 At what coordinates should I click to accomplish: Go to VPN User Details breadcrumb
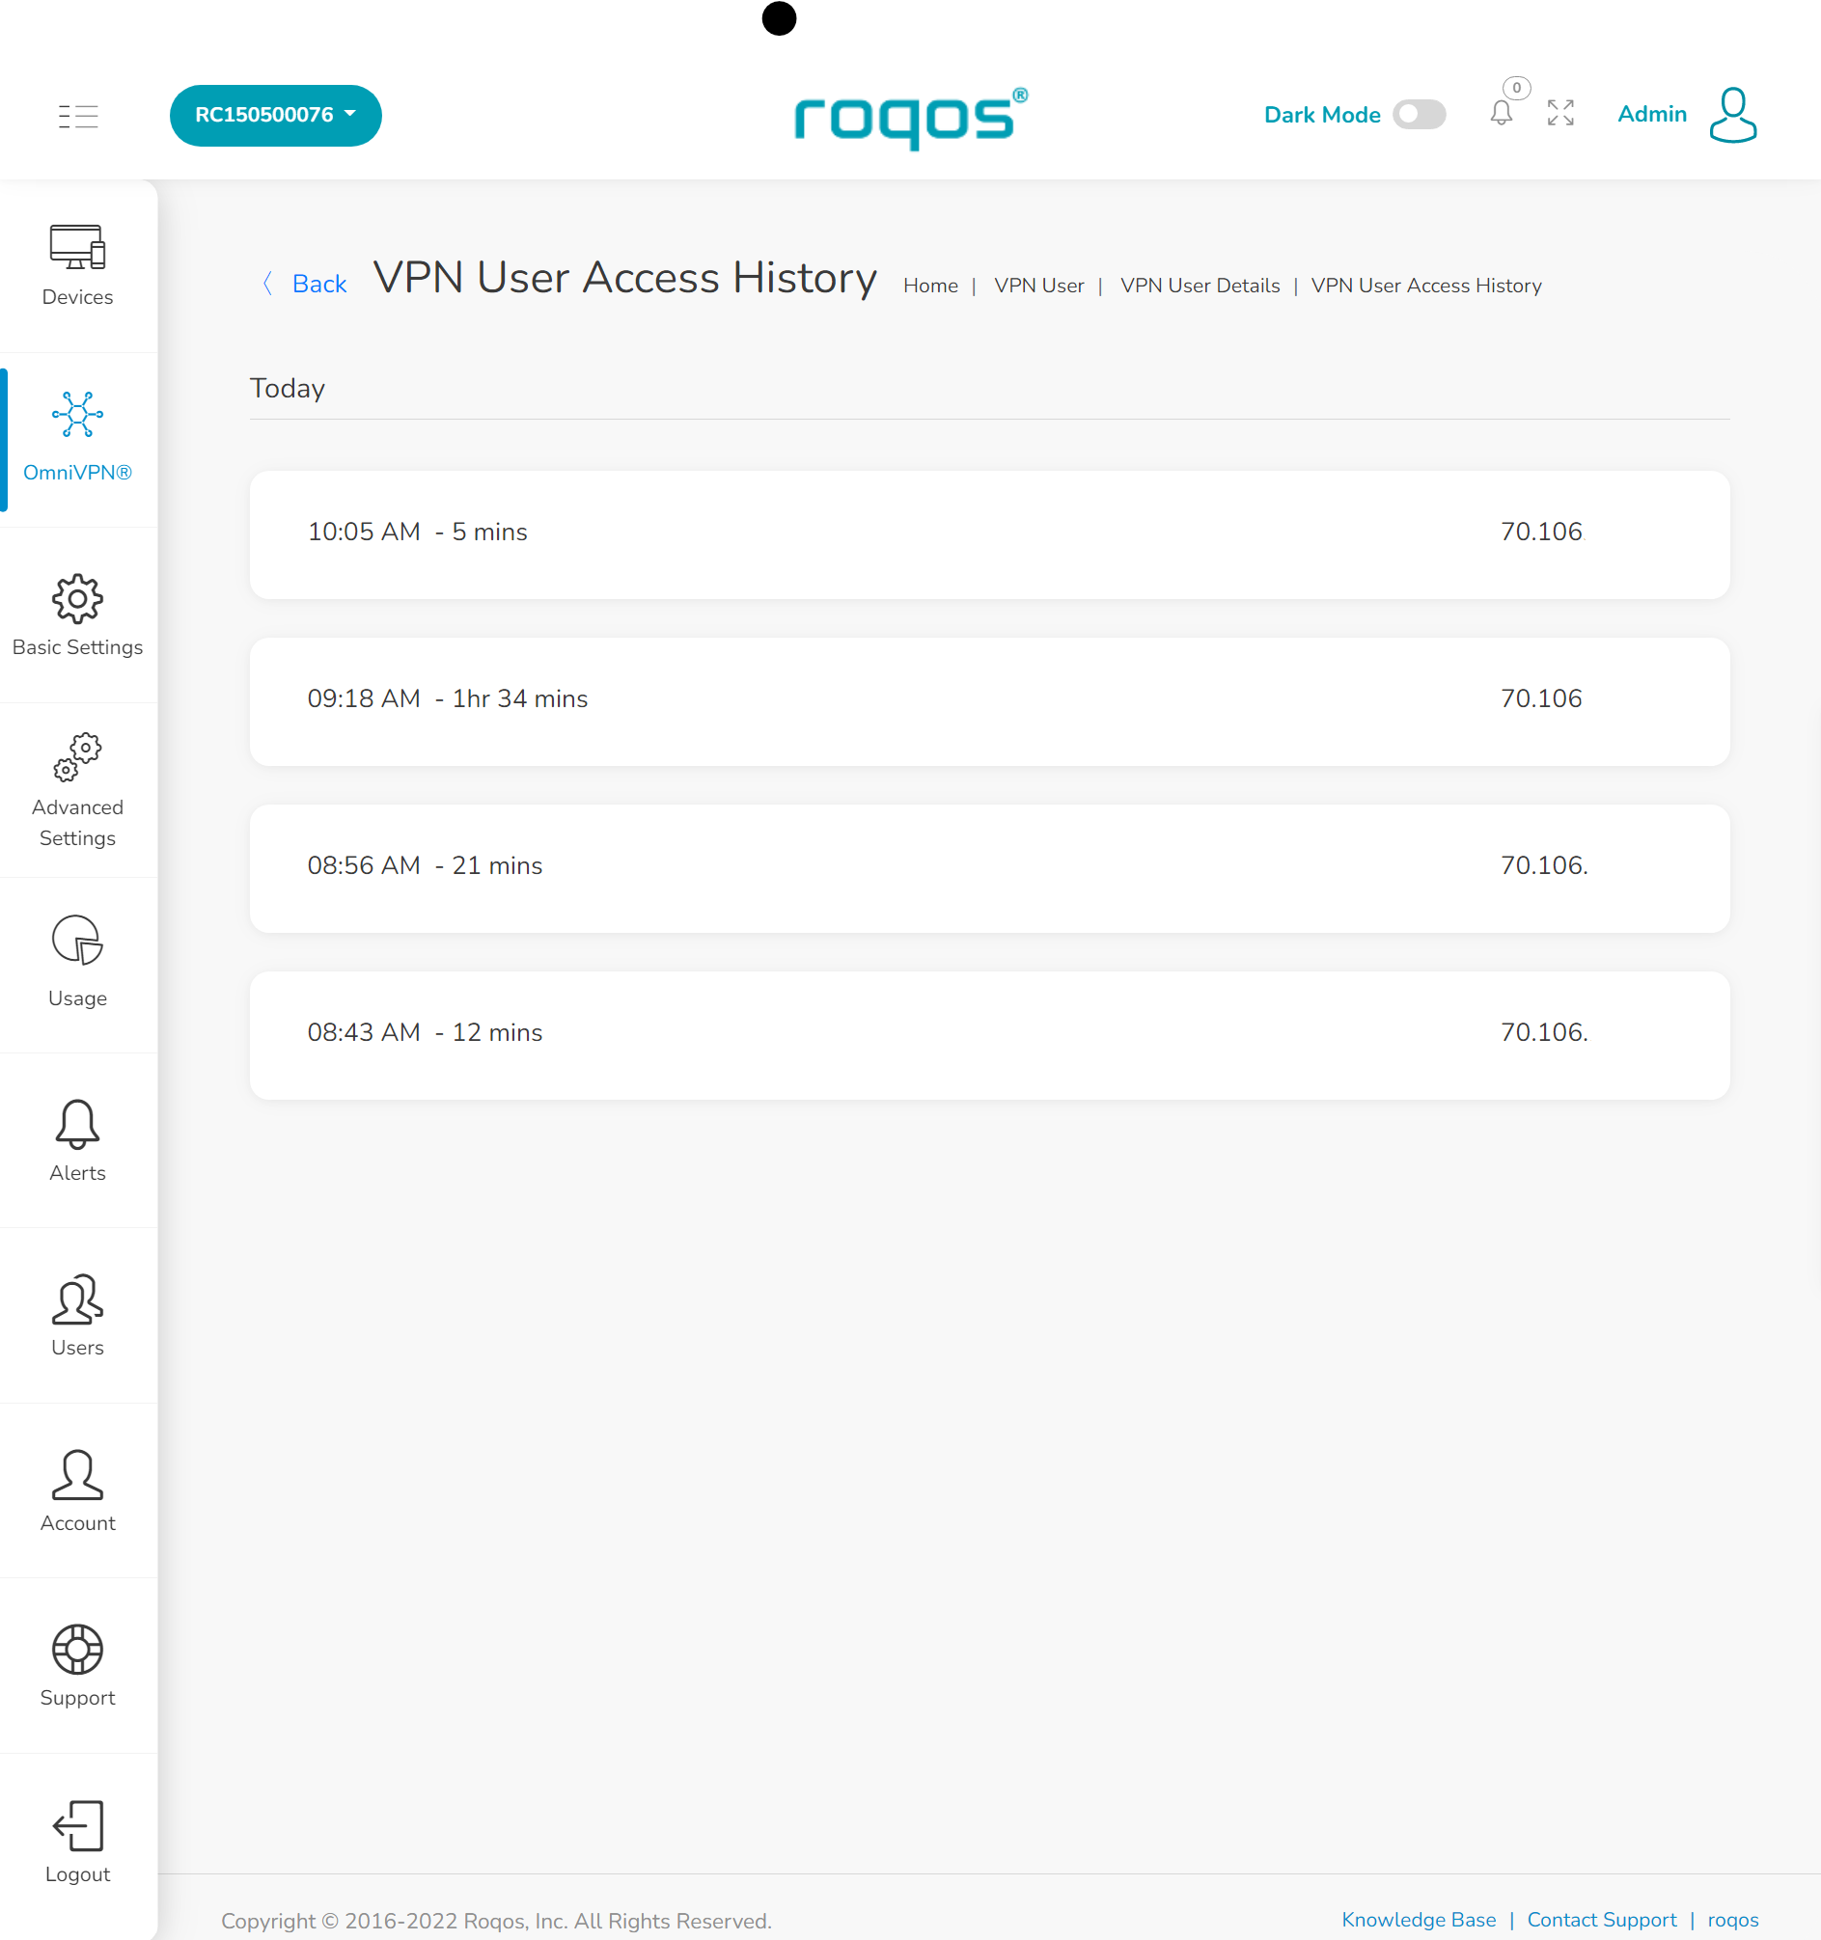tap(1200, 285)
